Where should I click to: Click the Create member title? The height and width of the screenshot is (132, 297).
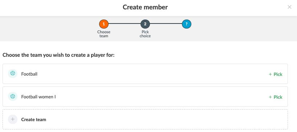click(x=145, y=7)
